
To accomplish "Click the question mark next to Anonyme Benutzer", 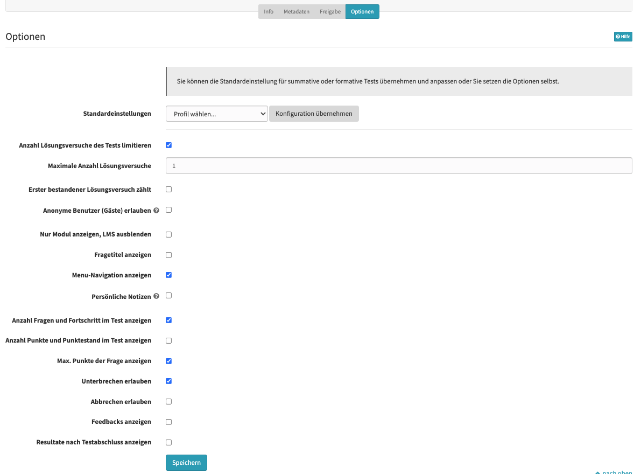I will coord(156,210).
